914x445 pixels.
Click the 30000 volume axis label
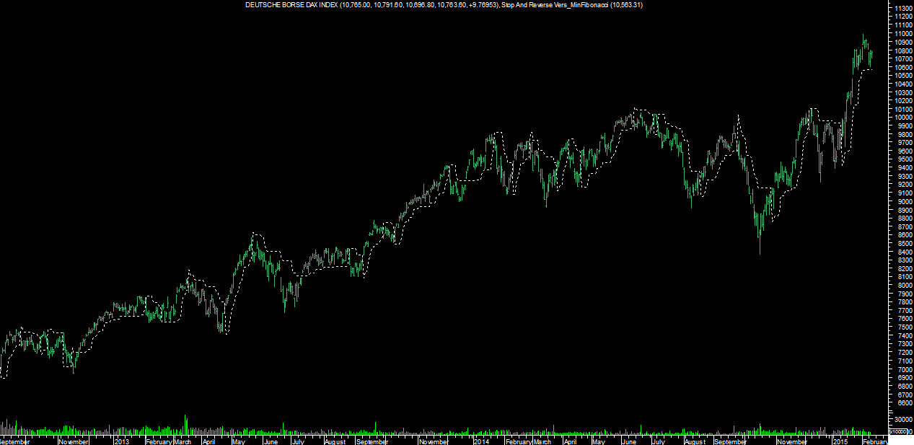click(x=903, y=419)
